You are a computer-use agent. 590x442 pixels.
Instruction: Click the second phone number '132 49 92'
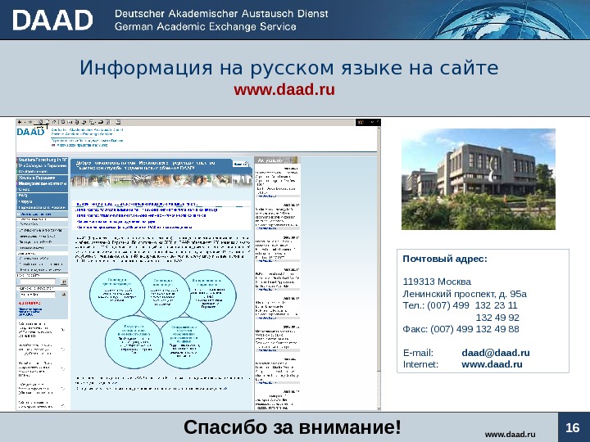(x=497, y=318)
